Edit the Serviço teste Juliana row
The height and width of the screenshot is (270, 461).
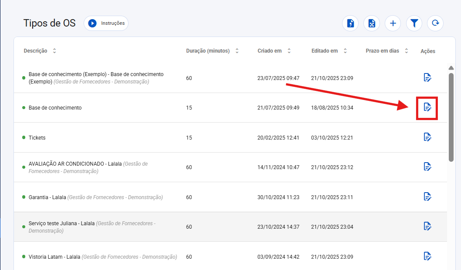tap(427, 226)
